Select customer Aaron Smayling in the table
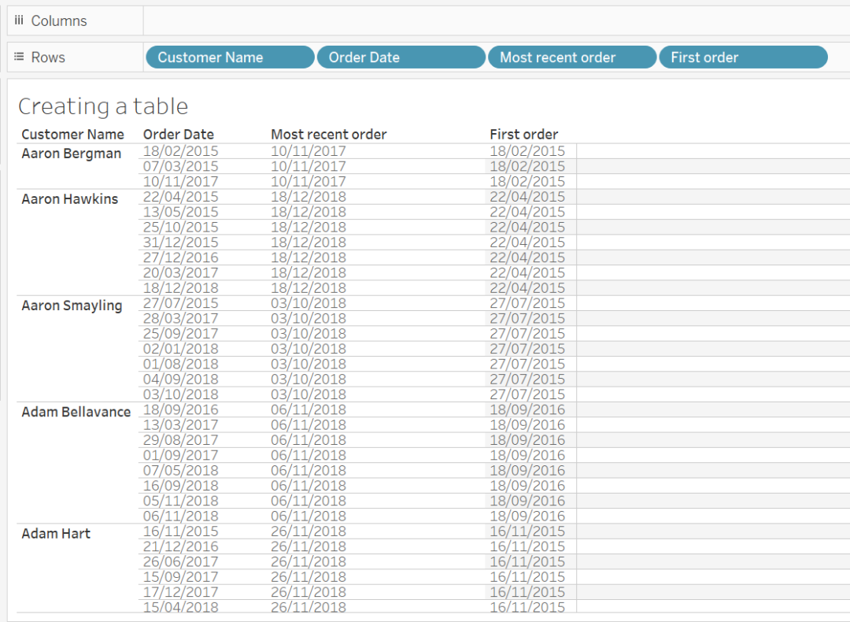Screen dimensions: 850x622 (x=72, y=305)
